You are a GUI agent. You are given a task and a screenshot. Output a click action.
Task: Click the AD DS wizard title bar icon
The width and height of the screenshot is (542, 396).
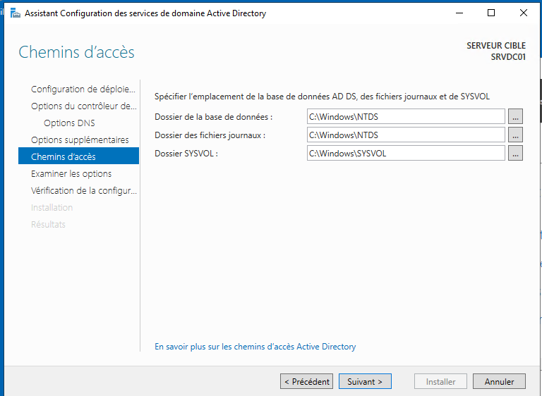click(x=16, y=13)
